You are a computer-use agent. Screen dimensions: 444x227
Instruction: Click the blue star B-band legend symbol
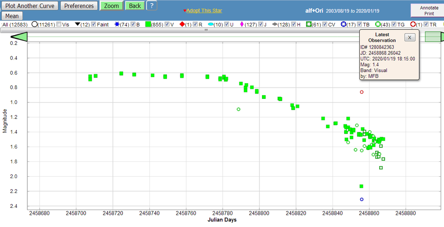pos(117,24)
